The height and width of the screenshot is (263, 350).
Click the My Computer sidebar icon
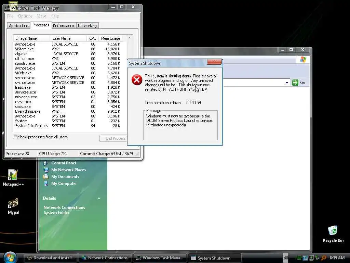(x=46, y=184)
